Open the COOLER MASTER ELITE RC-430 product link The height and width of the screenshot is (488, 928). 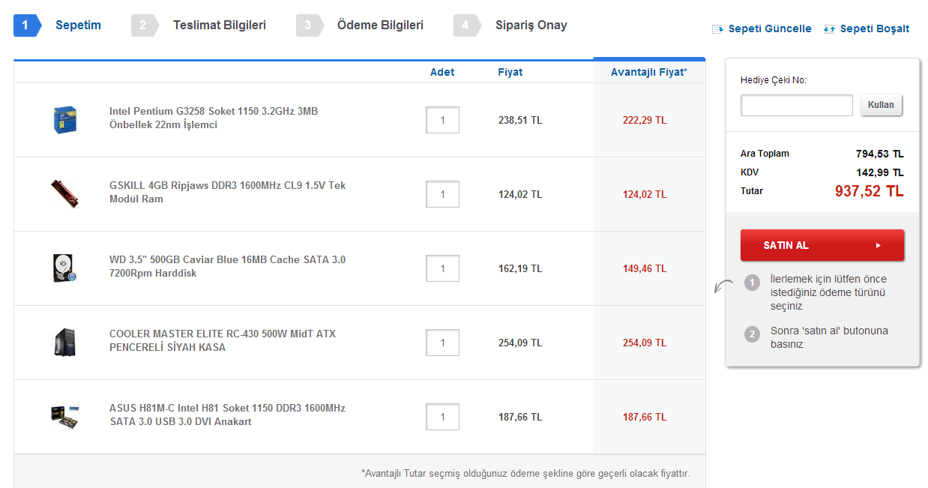222,341
